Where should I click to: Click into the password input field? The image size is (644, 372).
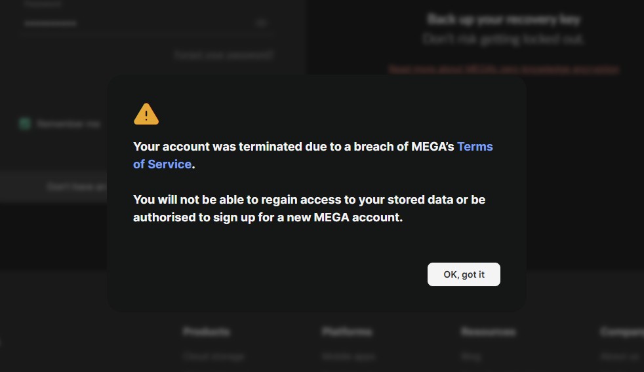pyautogui.click(x=131, y=24)
